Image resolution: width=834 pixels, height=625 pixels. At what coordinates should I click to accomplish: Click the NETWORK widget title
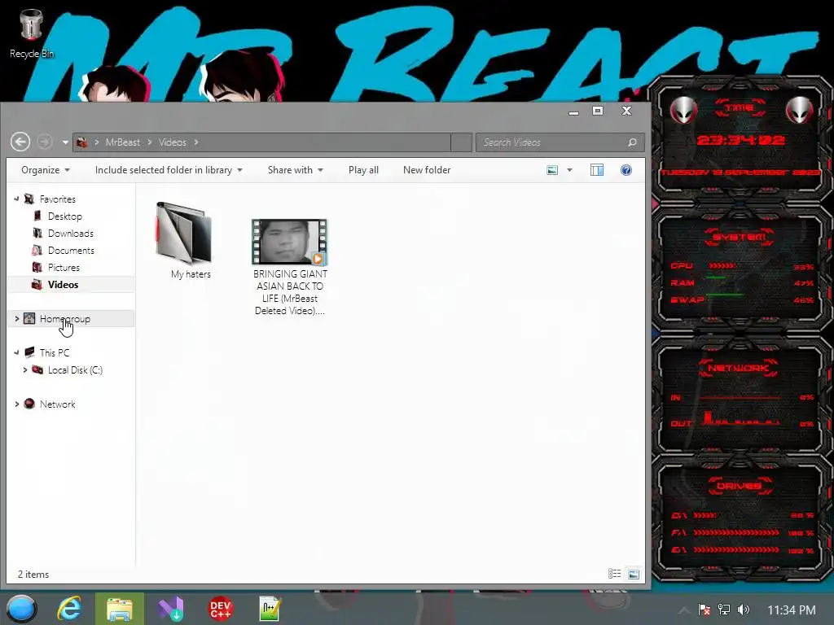pyautogui.click(x=738, y=368)
